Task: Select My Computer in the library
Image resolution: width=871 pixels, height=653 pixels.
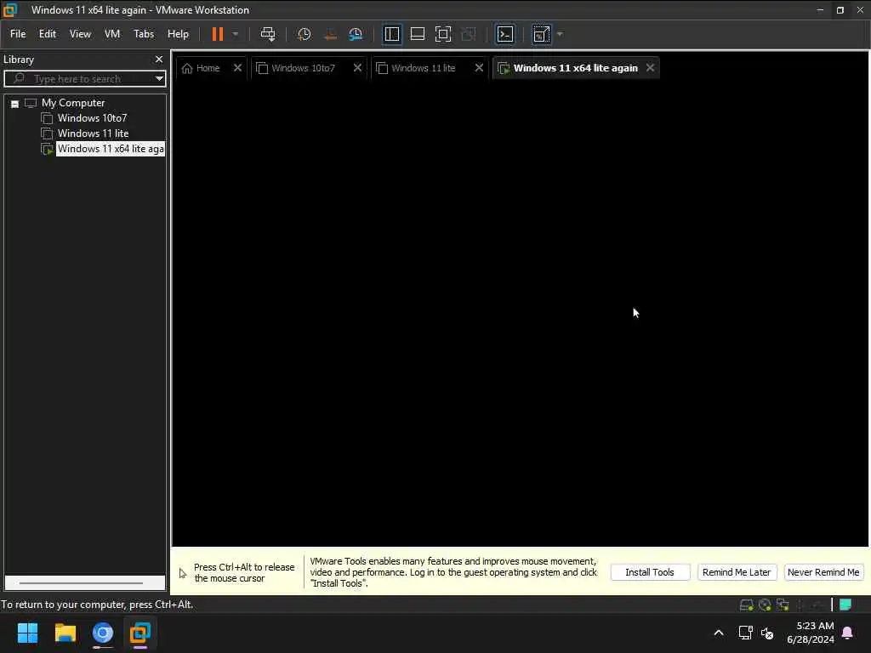Action: 73,103
